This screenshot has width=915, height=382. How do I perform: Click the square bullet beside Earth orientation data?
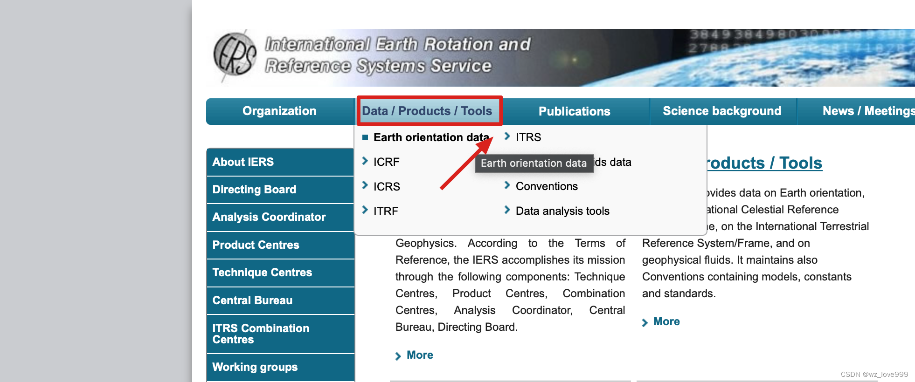(365, 137)
